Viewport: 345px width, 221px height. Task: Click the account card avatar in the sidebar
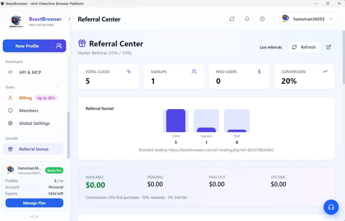(x=10, y=170)
